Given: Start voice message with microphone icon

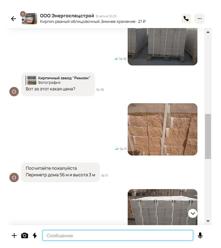Looking at the screenshot, I should click(200, 236).
